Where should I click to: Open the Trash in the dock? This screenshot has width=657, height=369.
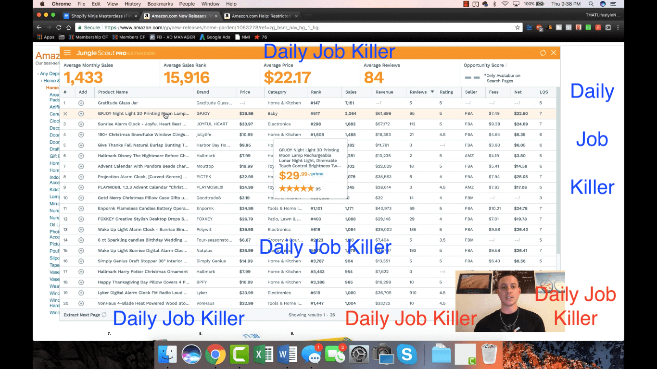pos(489,355)
